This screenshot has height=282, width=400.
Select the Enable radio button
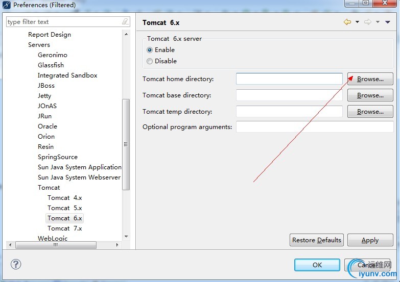[x=150, y=50]
